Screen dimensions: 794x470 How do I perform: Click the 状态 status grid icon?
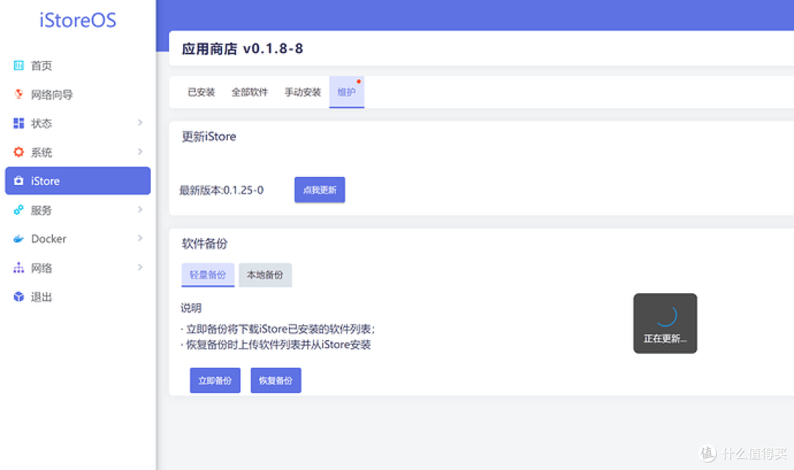coord(18,123)
